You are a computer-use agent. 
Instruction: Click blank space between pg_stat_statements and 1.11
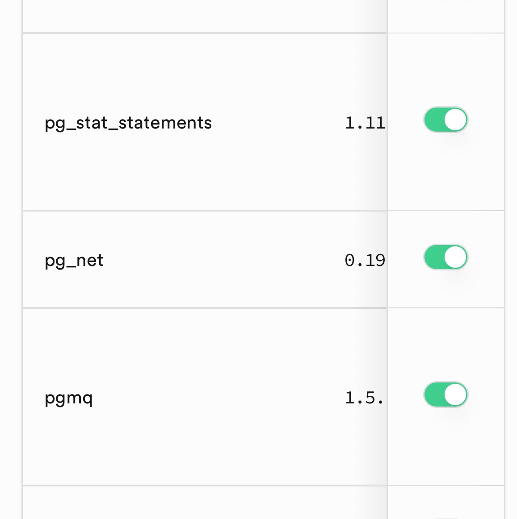[277, 123]
